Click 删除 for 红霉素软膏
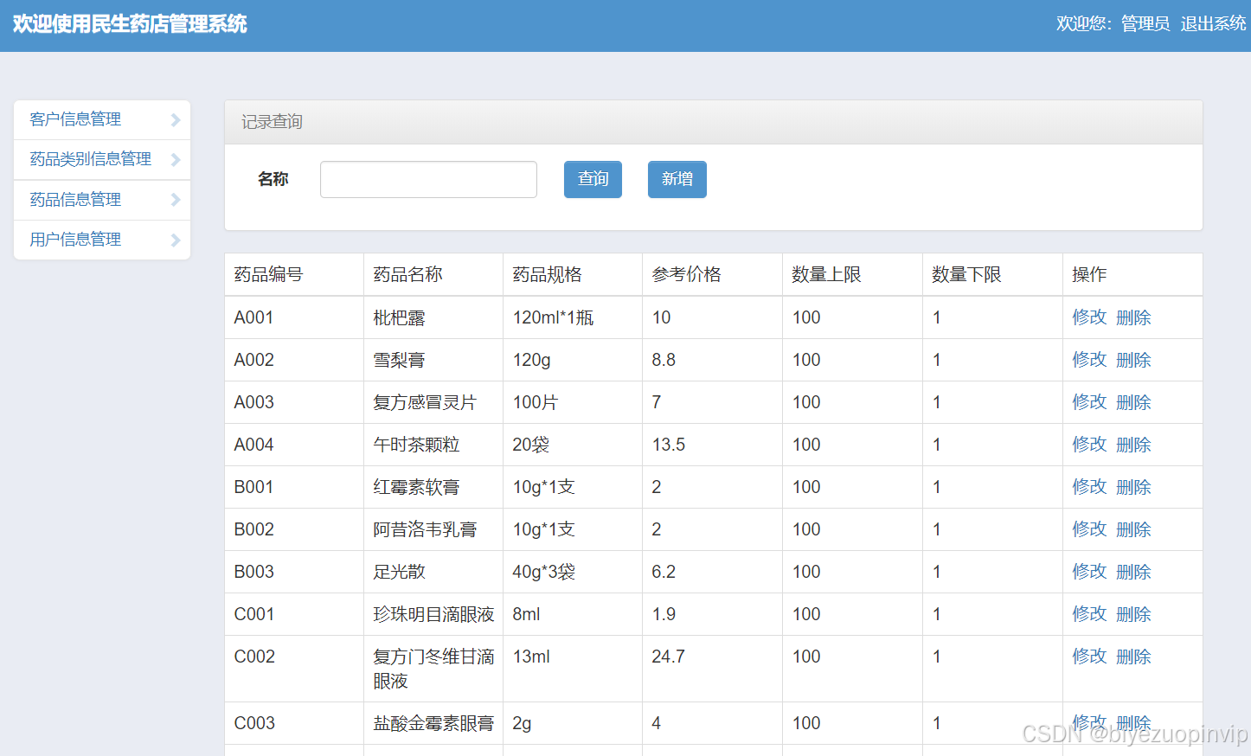The height and width of the screenshot is (756, 1251). tap(1133, 487)
